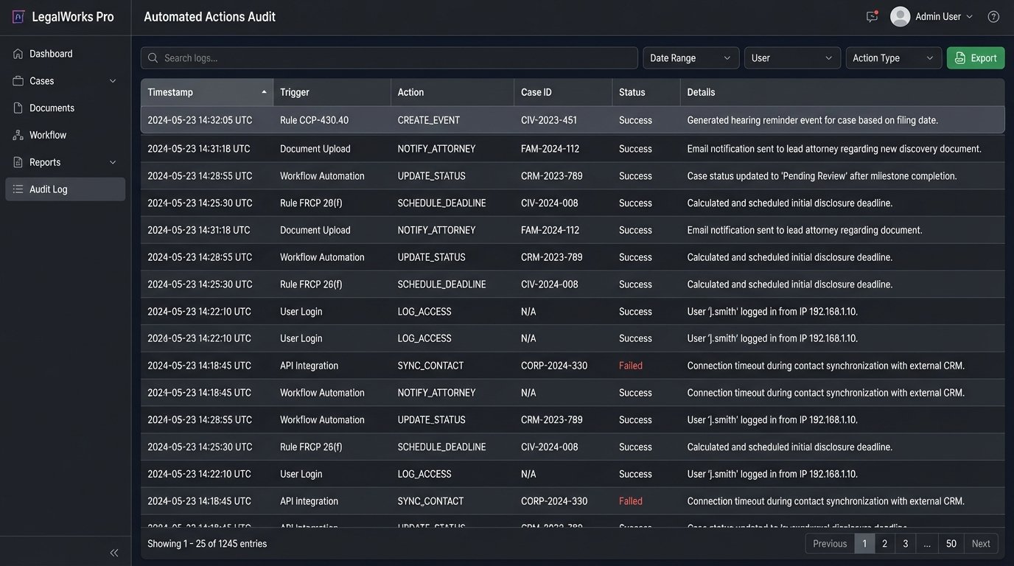The height and width of the screenshot is (566, 1014).
Task: Expand the User filter dropdown
Action: coord(791,57)
